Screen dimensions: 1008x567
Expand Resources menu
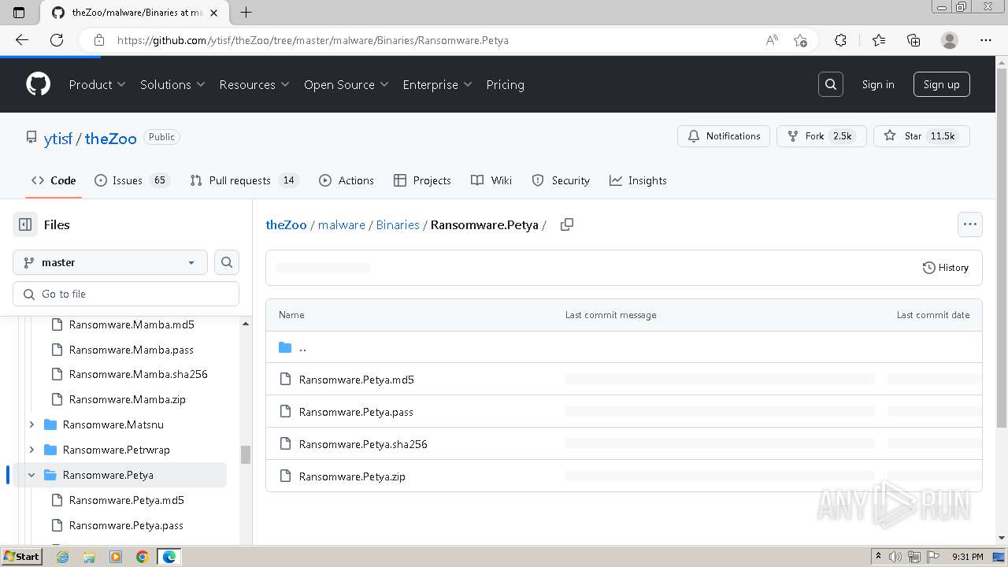tap(254, 84)
